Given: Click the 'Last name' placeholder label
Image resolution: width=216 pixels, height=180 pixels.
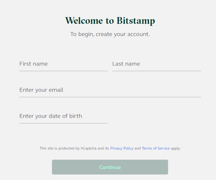Looking at the screenshot, I should pyautogui.click(x=126, y=64).
